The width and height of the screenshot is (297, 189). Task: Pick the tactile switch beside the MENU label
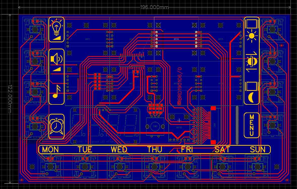[x=272, y=125]
